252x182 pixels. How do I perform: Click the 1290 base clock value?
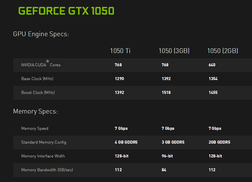coord(120,79)
